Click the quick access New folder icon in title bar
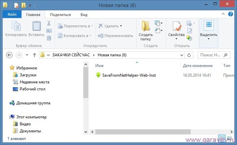Viewport: 237px width, 145px height. pos(24,6)
